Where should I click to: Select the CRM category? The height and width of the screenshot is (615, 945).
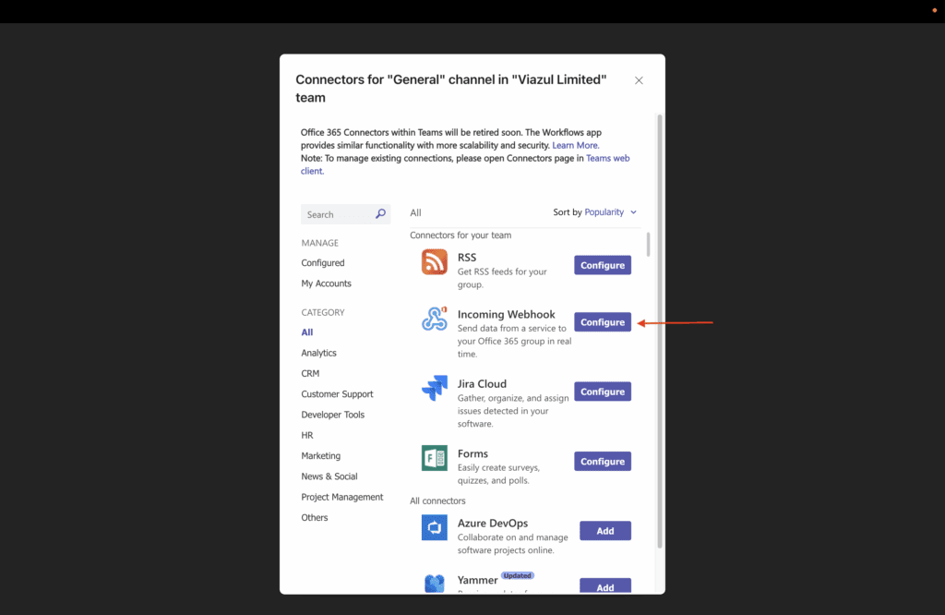(x=310, y=373)
